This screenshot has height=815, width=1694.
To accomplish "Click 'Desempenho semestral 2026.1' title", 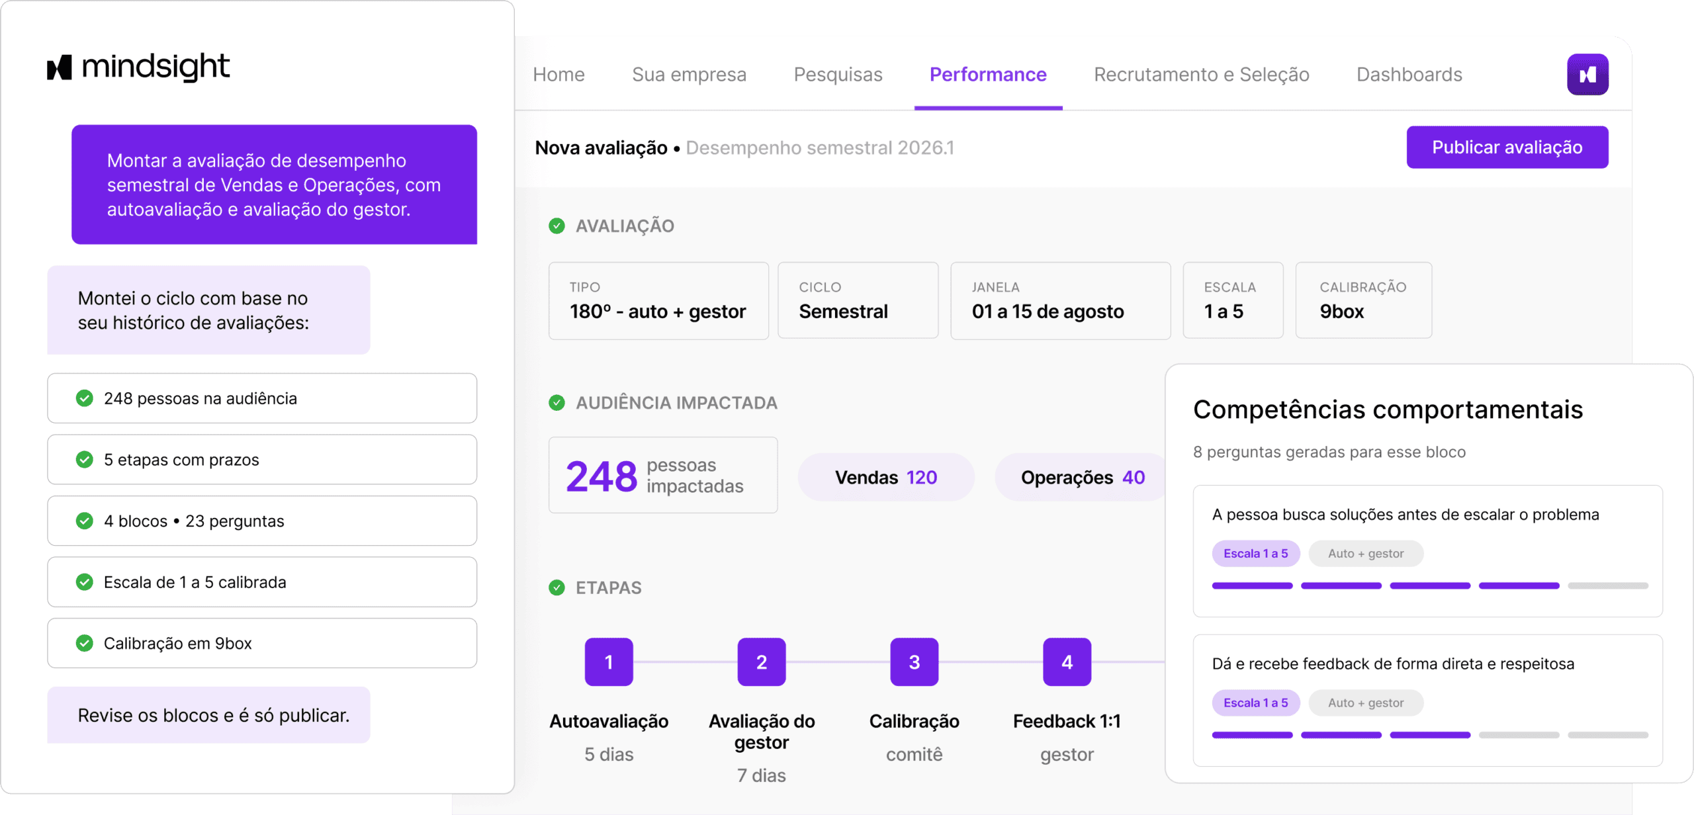I will tap(820, 148).
